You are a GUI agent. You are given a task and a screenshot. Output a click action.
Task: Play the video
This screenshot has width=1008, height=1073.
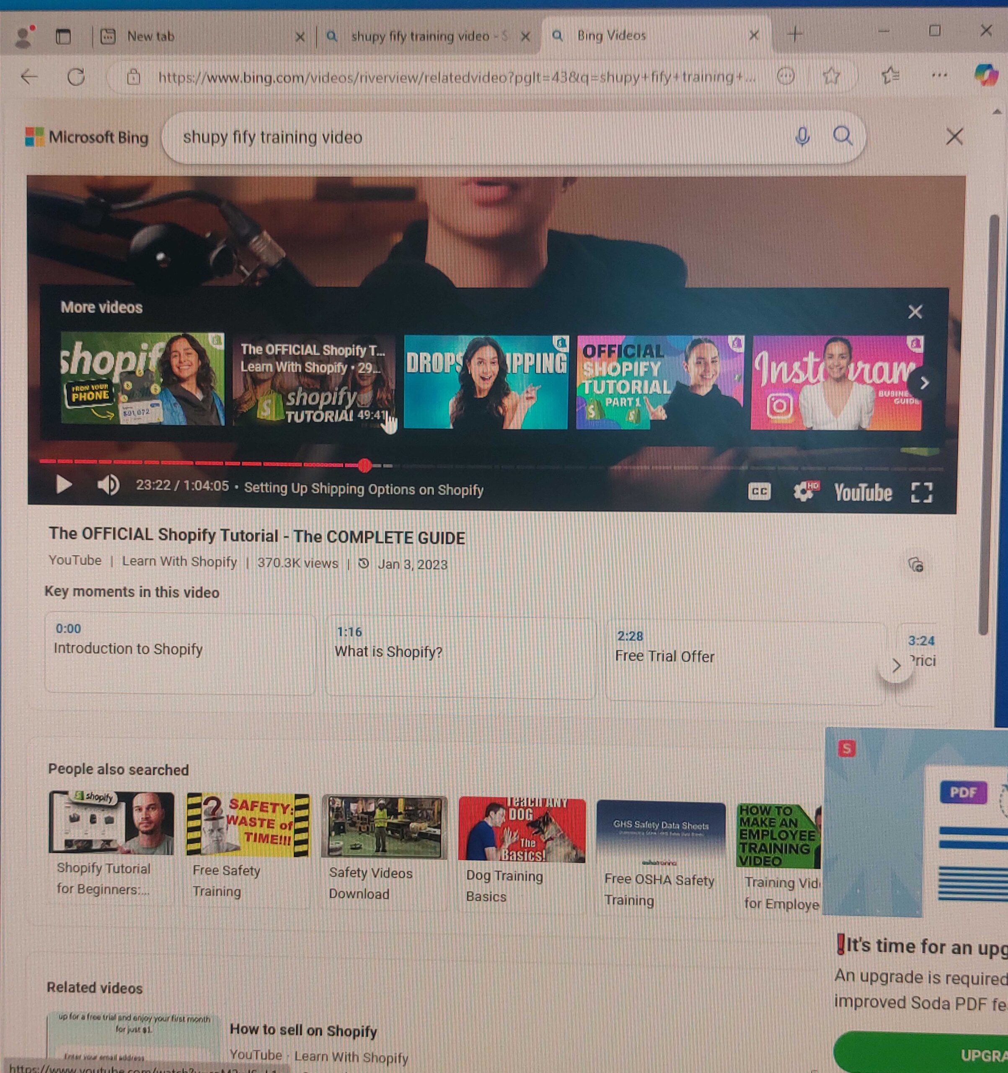pos(64,484)
